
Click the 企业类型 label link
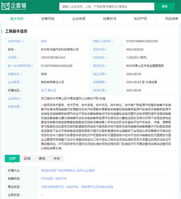click(14, 82)
